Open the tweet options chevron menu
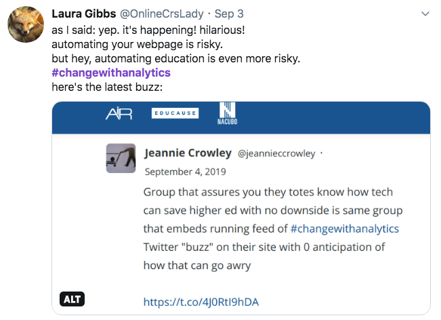 click(x=425, y=14)
